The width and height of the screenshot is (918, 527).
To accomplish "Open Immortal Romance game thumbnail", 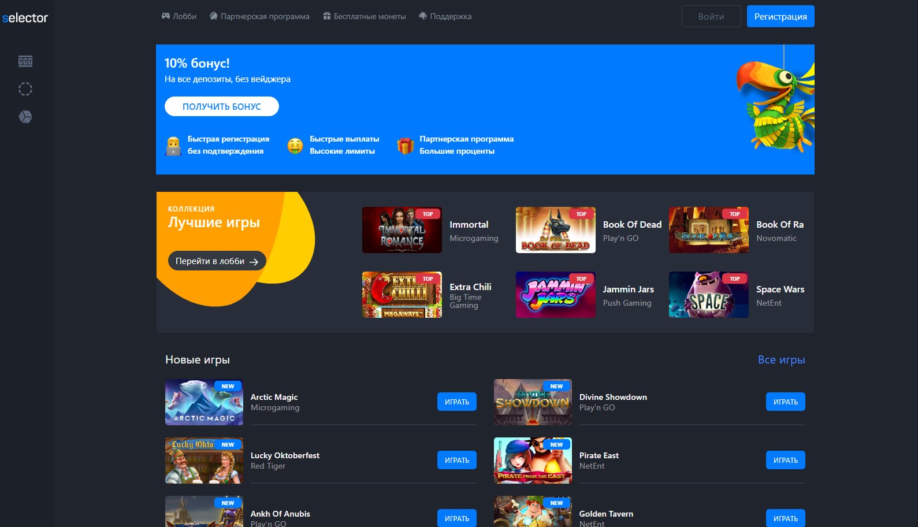I will pos(402,230).
